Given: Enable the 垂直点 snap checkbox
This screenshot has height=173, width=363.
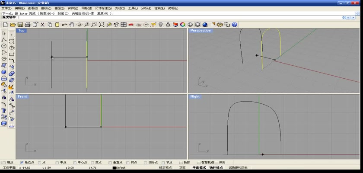Looking at the screenshot, I should [x=110, y=163].
